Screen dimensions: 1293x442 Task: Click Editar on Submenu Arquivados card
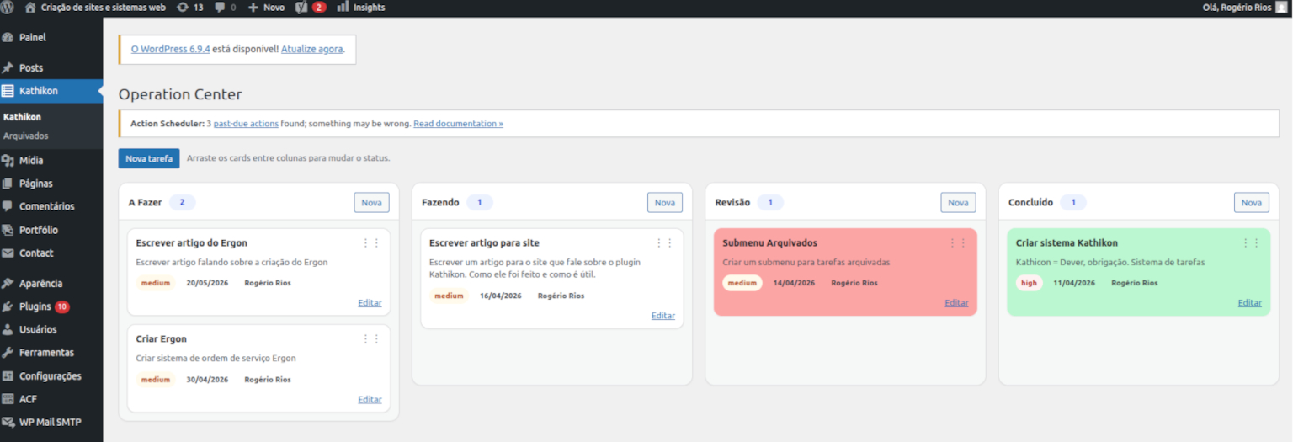(956, 303)
